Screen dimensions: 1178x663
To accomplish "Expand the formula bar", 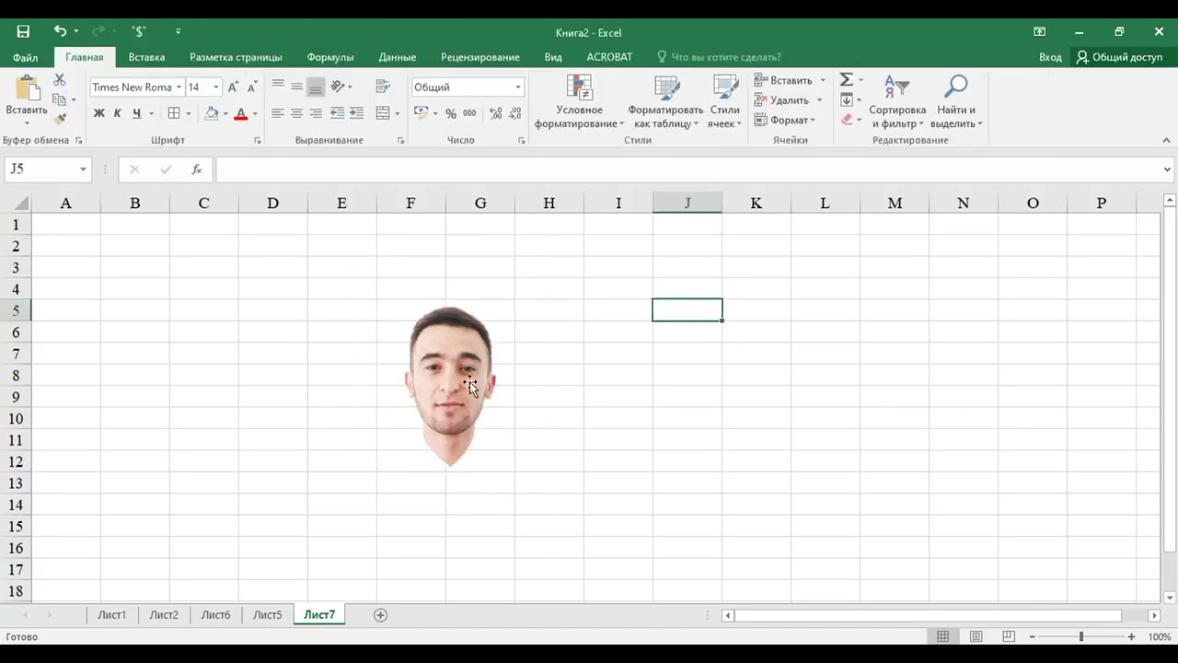I will [x=1167, y=169].
